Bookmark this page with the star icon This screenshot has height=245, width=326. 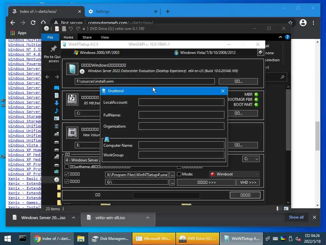290,23
